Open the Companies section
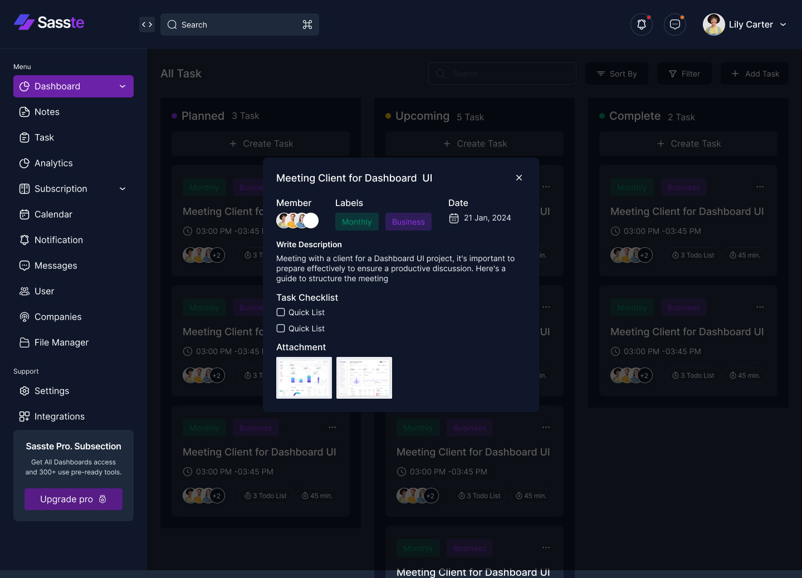This screenshot has width=802, height=578. coord(58,317)
